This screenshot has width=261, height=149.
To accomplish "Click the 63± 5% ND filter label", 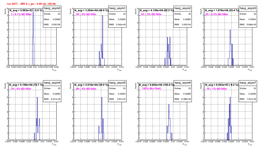I will tap(151, 14).
